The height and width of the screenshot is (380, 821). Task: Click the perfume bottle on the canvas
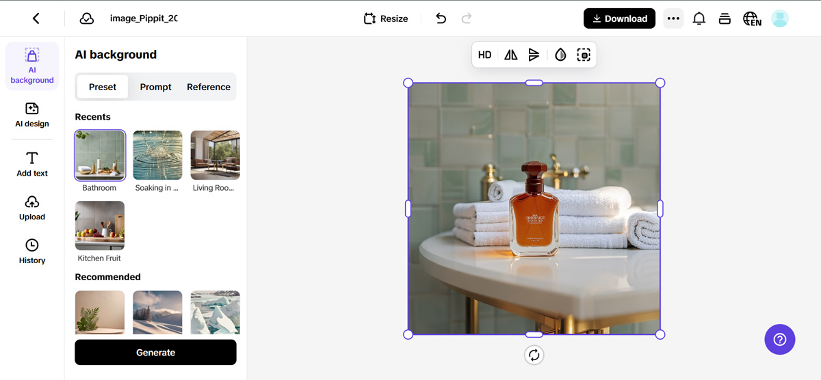(534, 210)
